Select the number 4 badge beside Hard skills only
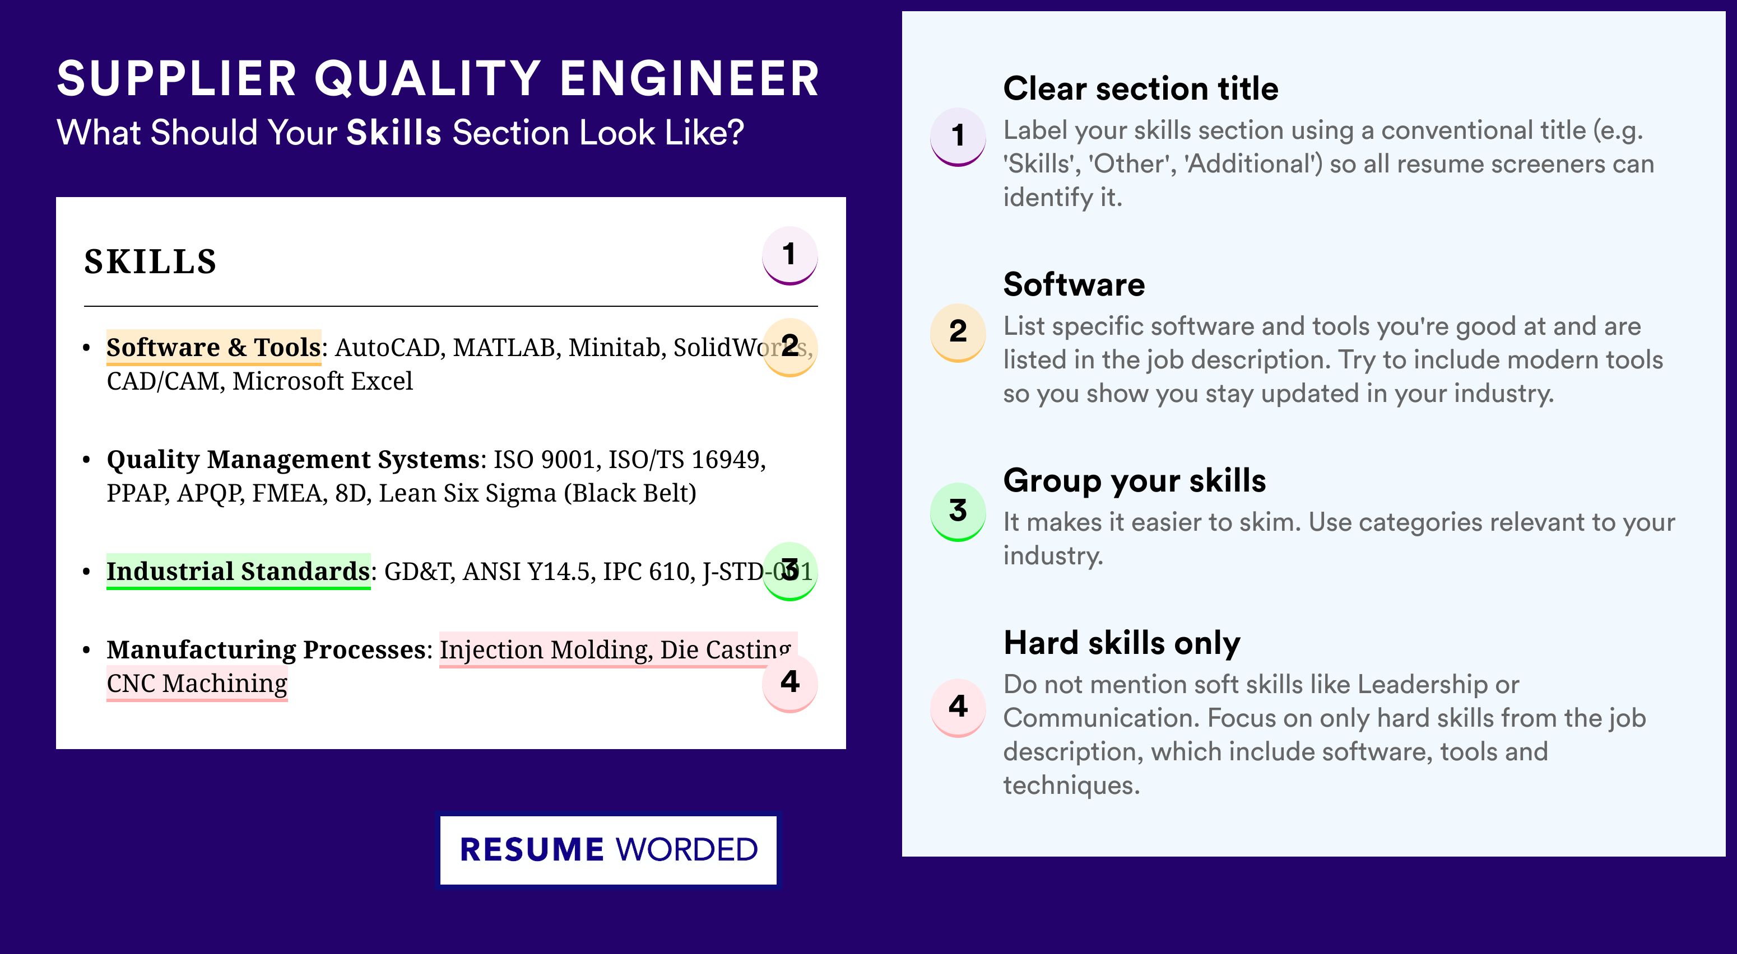The image size is (1737, 954). (958, 708)
